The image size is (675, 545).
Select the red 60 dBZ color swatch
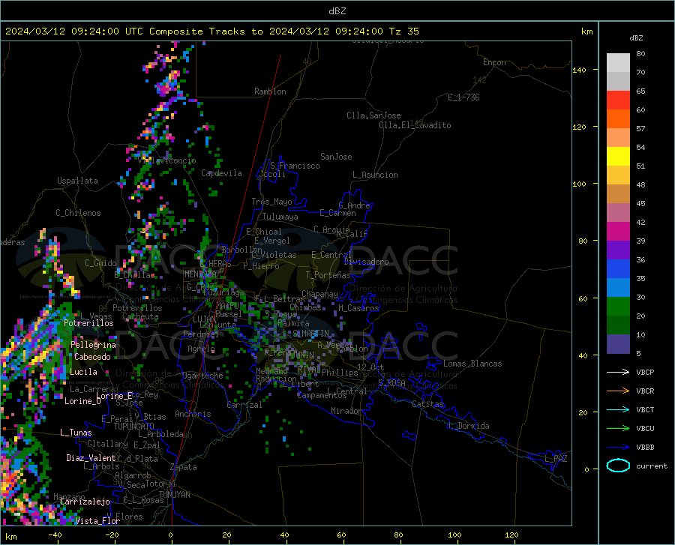click(618, 100)
